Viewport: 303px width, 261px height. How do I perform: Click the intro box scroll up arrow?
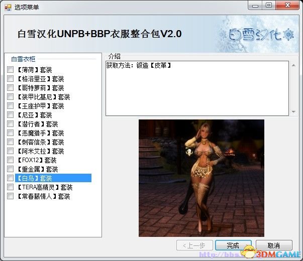[293, 65]
